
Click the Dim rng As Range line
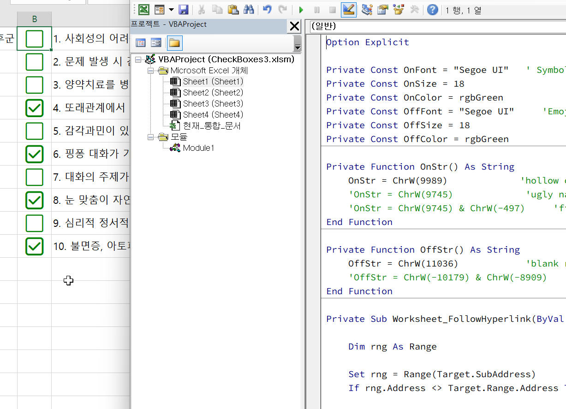tap(393, 346)
